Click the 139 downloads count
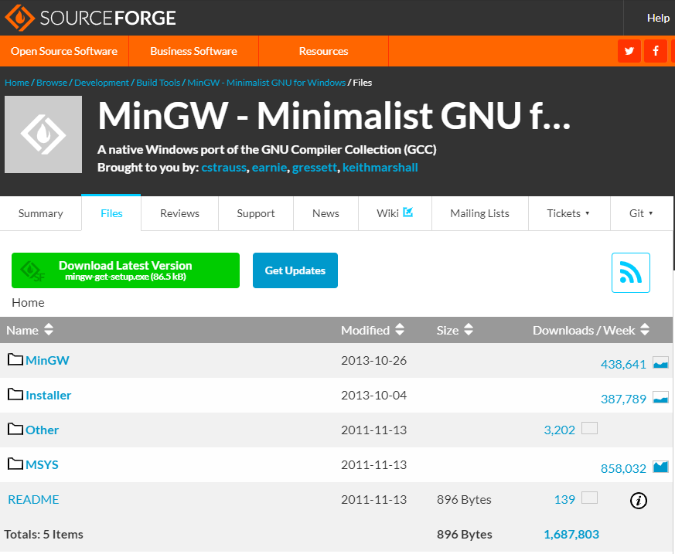 coord(564,499)
